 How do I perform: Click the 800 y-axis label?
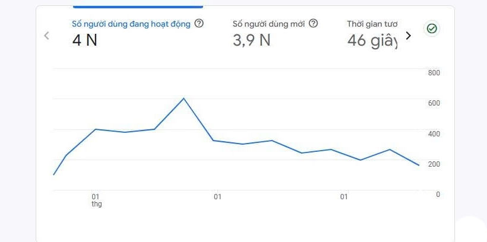(434, 73)
